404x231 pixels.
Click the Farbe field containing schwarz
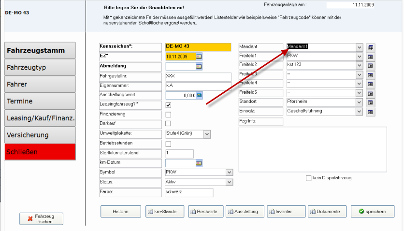coord(189,193)
